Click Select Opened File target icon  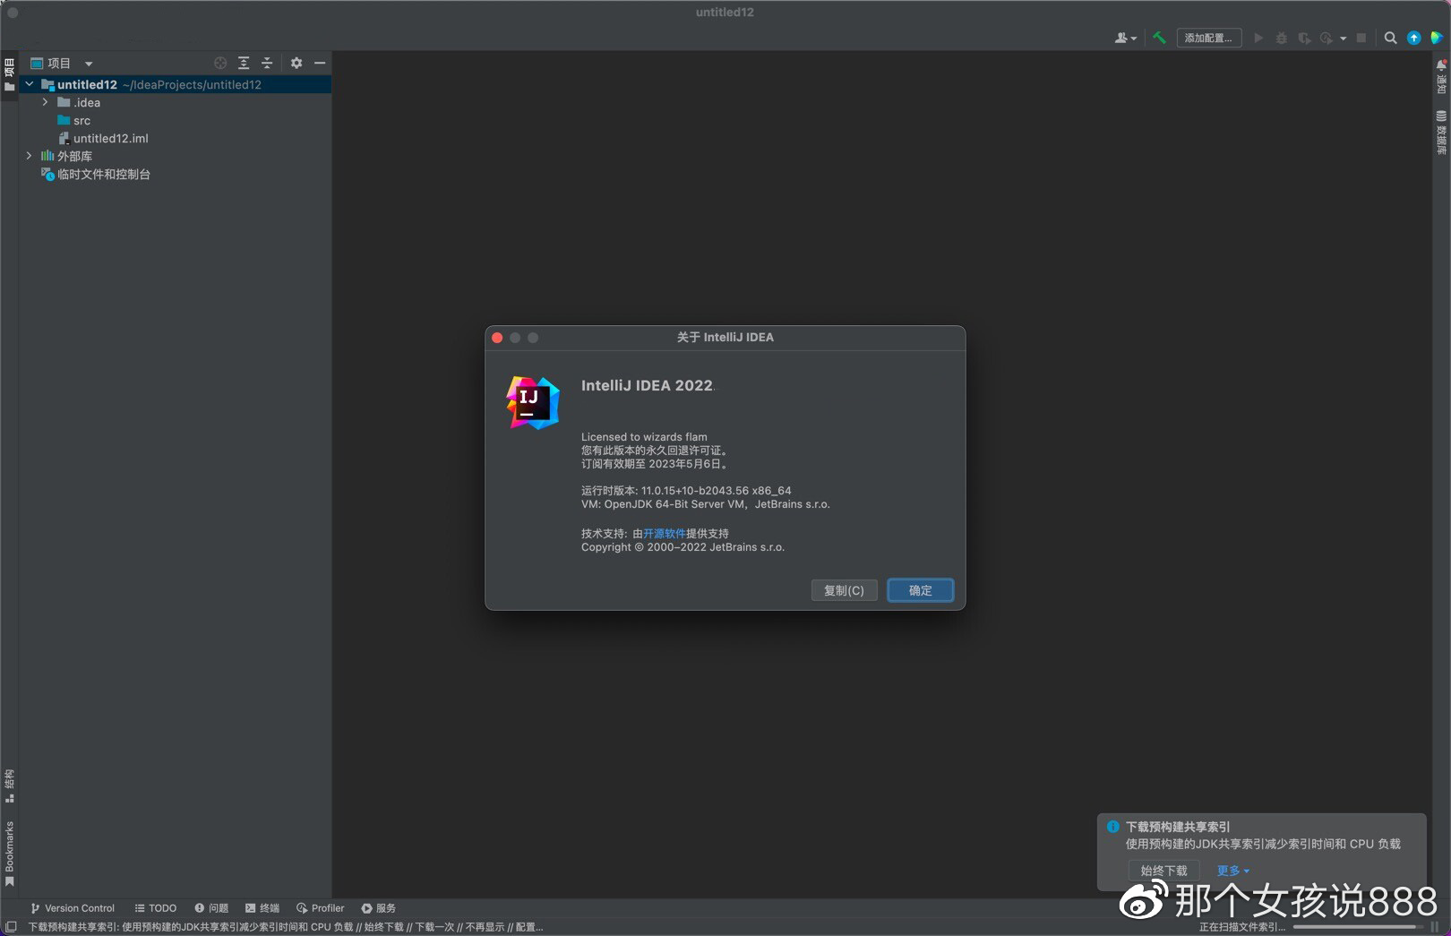(x=220, y=63)
